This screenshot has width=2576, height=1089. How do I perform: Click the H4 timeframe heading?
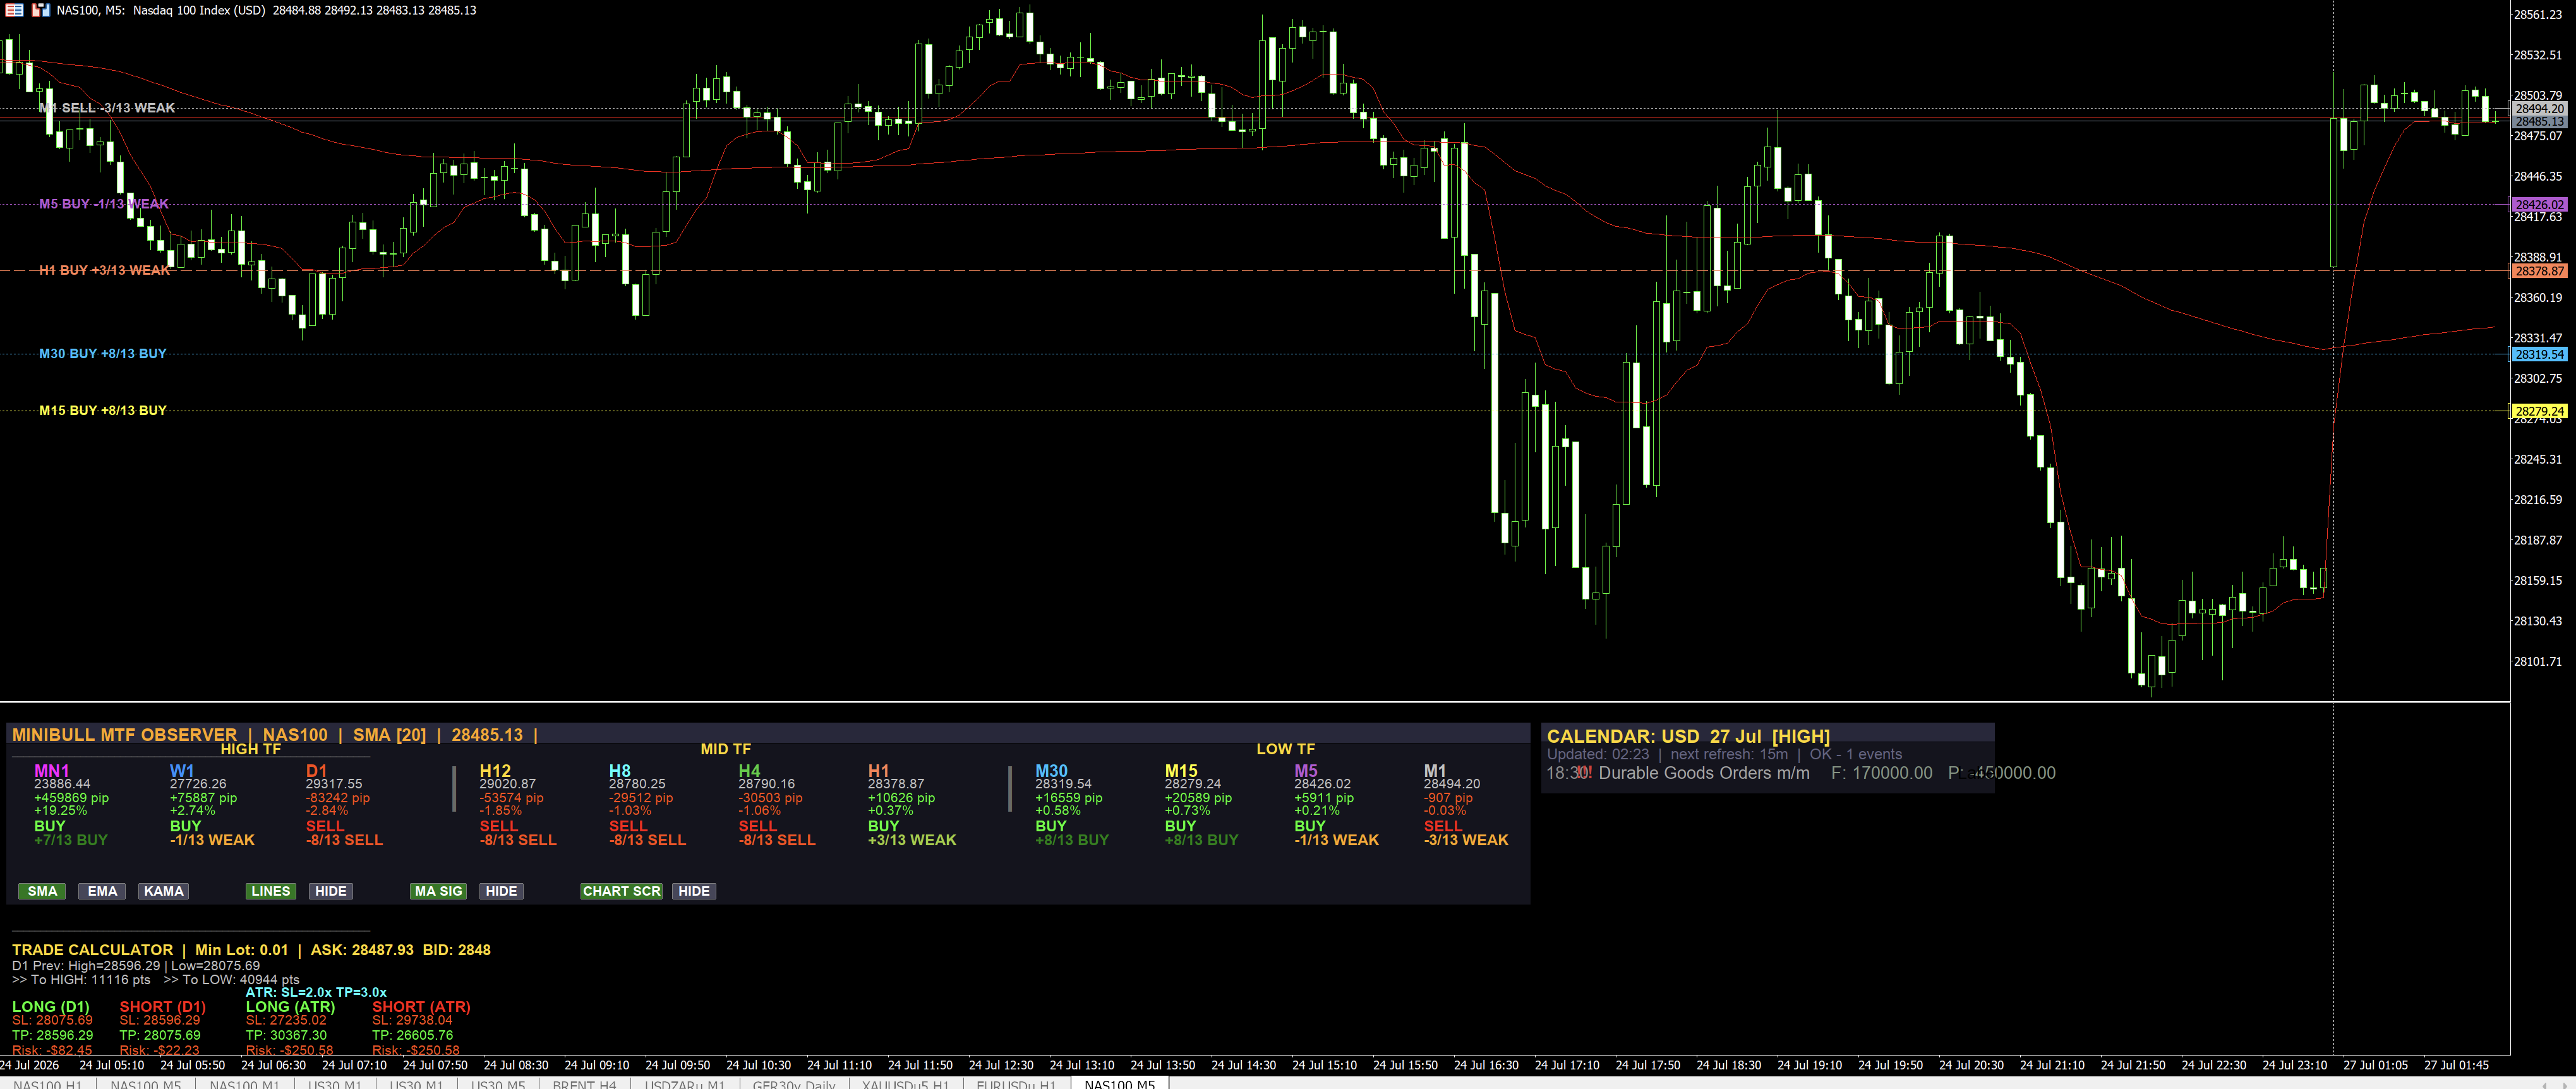(749, 771)
